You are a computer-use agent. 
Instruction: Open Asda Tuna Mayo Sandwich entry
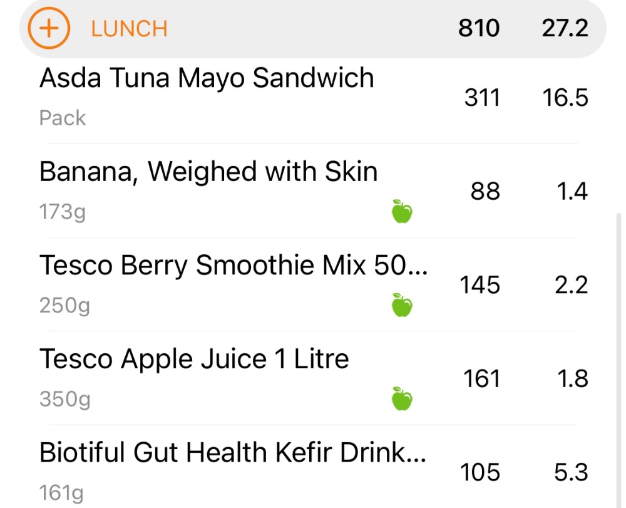tap(313, 98)
